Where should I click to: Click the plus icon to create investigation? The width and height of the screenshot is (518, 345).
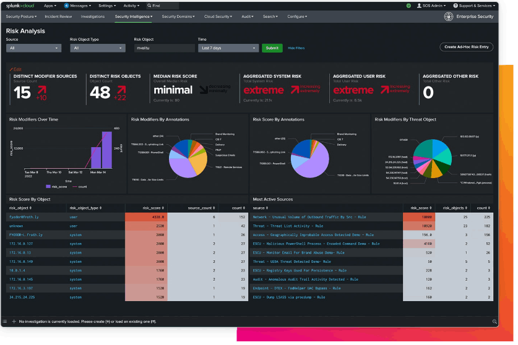click(x=14, y=322)
